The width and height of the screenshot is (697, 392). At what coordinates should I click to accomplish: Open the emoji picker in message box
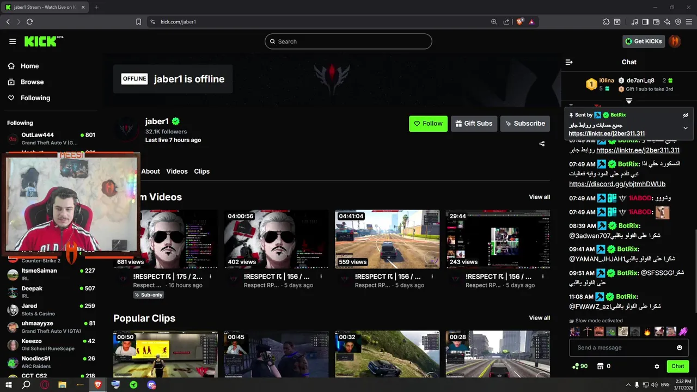click(x=679, y=347)
